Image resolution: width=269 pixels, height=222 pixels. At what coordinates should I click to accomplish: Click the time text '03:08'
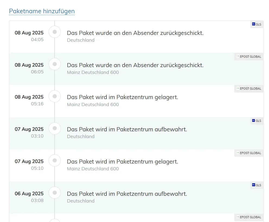(x=37, y=200)
